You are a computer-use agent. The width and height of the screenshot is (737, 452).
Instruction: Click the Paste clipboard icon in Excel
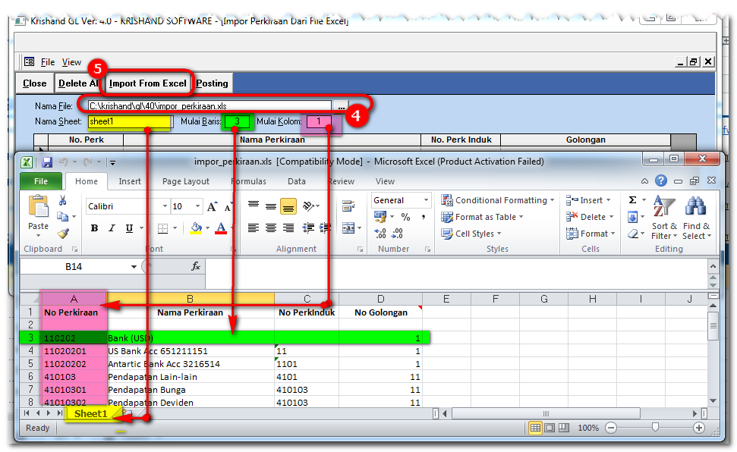(x=38, y=207)
